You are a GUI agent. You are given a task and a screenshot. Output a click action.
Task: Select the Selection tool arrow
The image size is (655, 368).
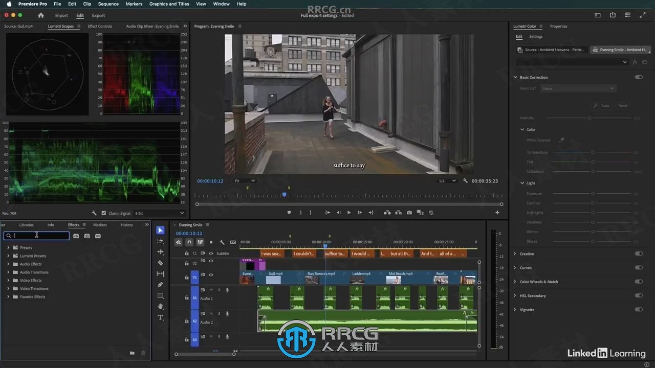160,231
